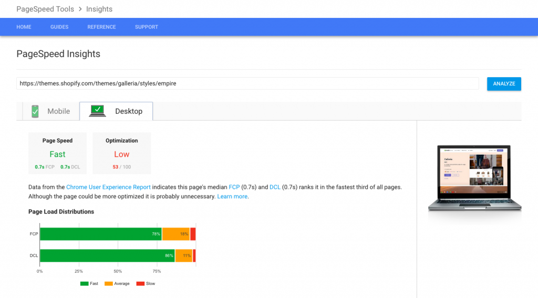The image size is (538, 298).
Task: Click the orange Average legend swatch
Action: pos(109,283)
